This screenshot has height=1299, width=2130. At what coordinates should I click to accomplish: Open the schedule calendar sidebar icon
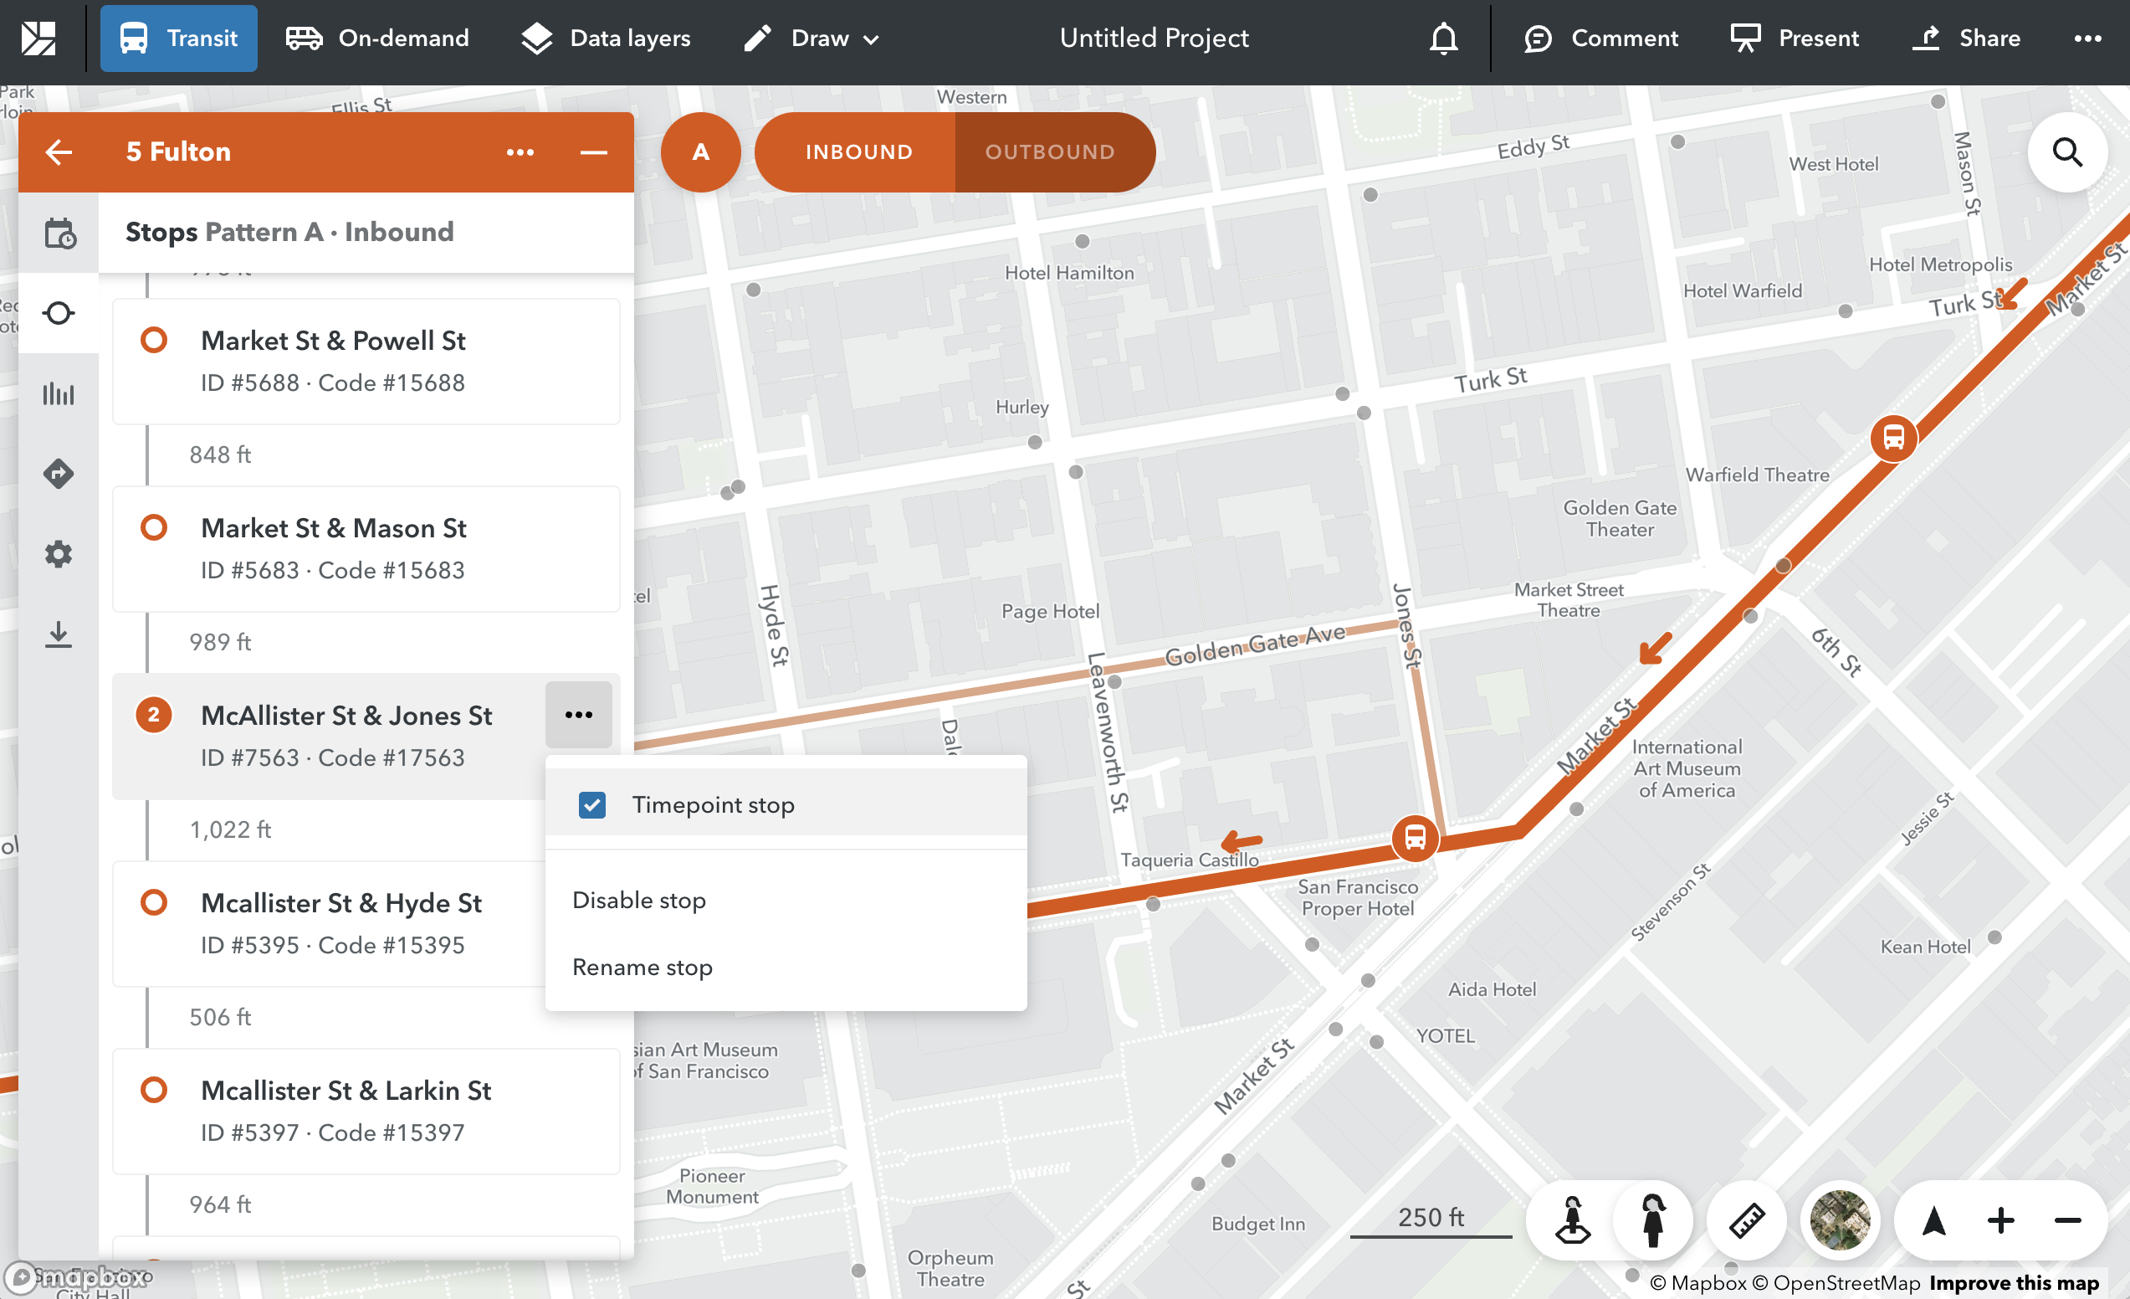[x=59, y=233]
